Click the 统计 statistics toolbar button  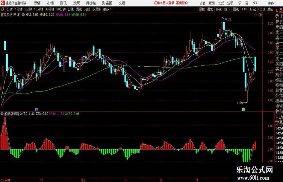(x=227, y=9)
